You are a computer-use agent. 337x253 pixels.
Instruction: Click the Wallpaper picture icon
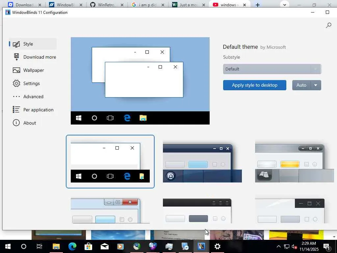point(16,70)
